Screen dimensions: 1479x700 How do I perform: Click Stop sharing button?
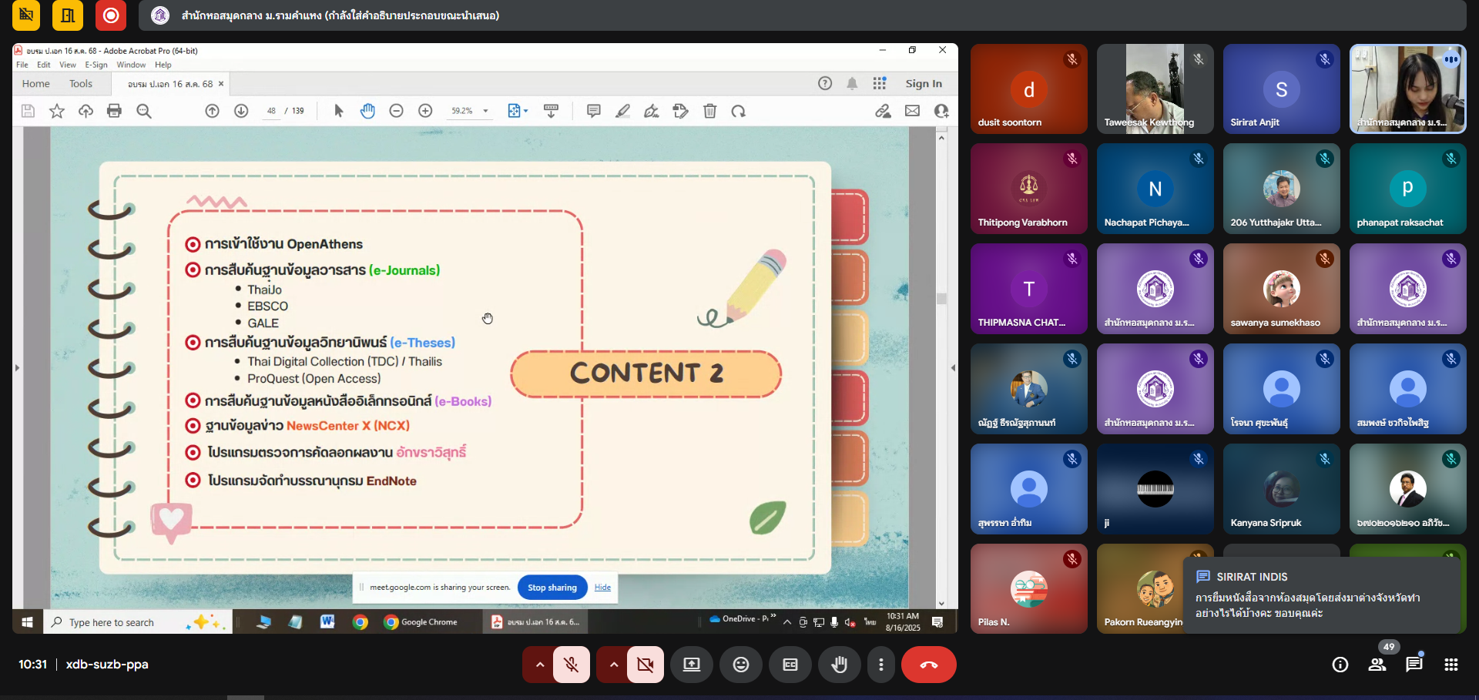tap(552, 588)
